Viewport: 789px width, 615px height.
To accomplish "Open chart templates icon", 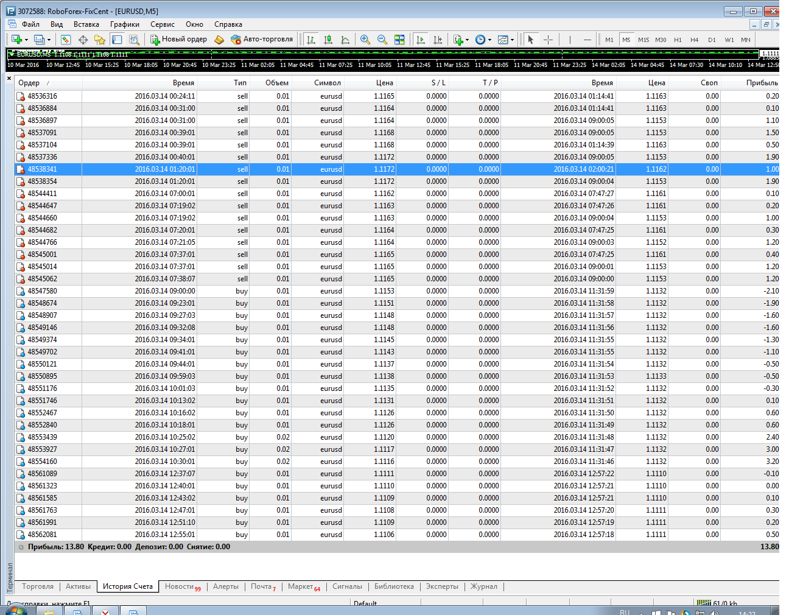I will point(503,40).
